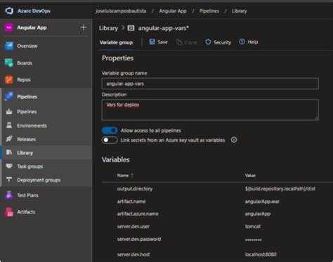Select the Variable group tab

click(x=117, y=42)
